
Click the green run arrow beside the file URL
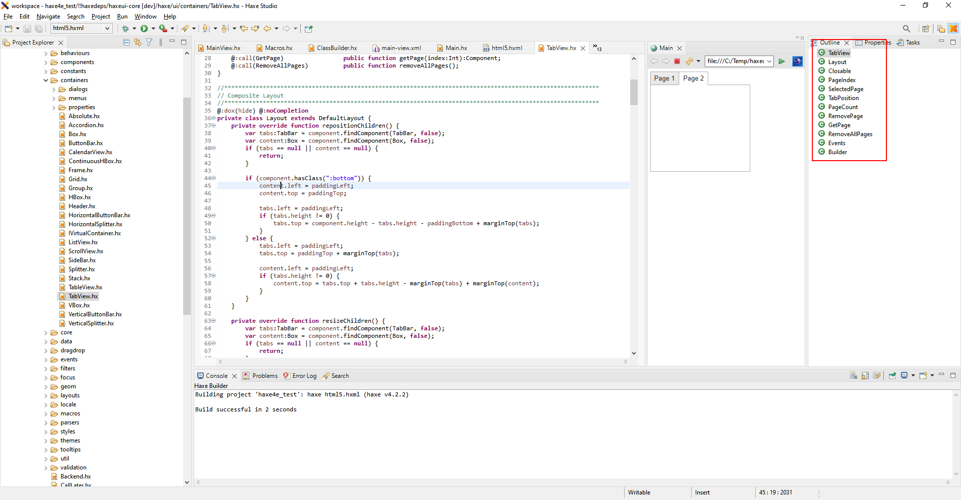click(782, 61)
